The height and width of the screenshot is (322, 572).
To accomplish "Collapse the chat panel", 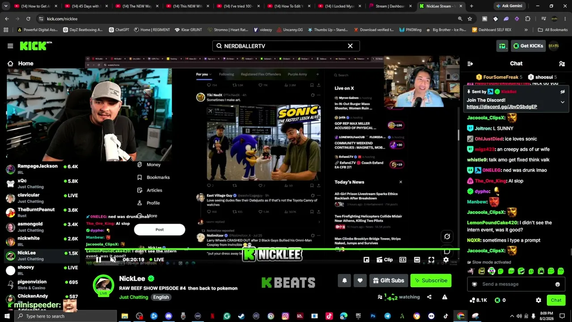I will [x=470, y=64].
